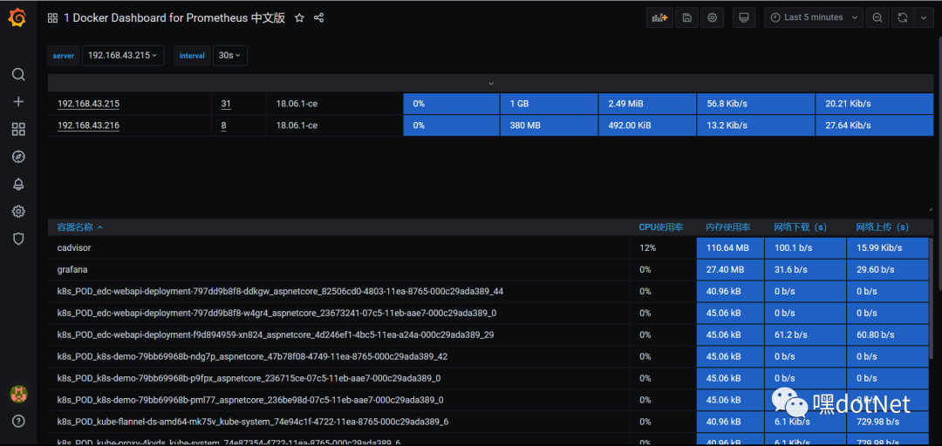Click the 56.8 Kib/s cell
This screenshot has height=446, width=942.
pos(755,104)
